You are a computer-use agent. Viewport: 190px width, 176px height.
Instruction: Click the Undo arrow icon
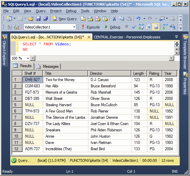(139, 19)
